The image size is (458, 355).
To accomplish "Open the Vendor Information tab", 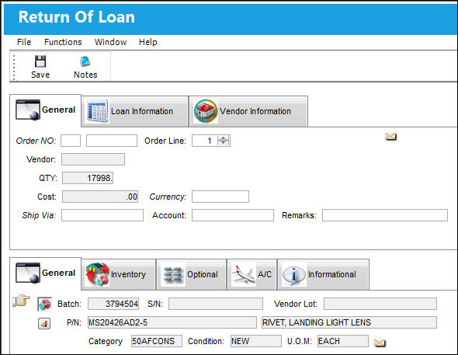I will 248,111.
